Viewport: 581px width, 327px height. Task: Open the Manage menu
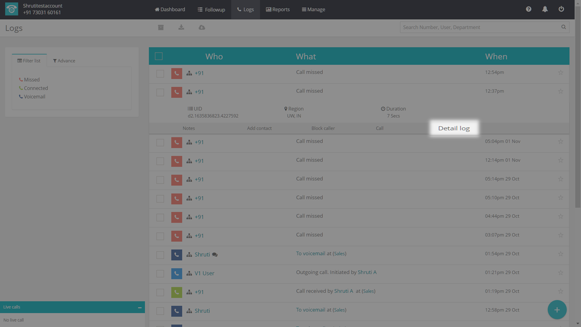313,10
